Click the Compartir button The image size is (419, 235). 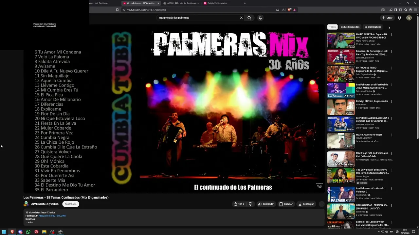click(x=266, y=204)
